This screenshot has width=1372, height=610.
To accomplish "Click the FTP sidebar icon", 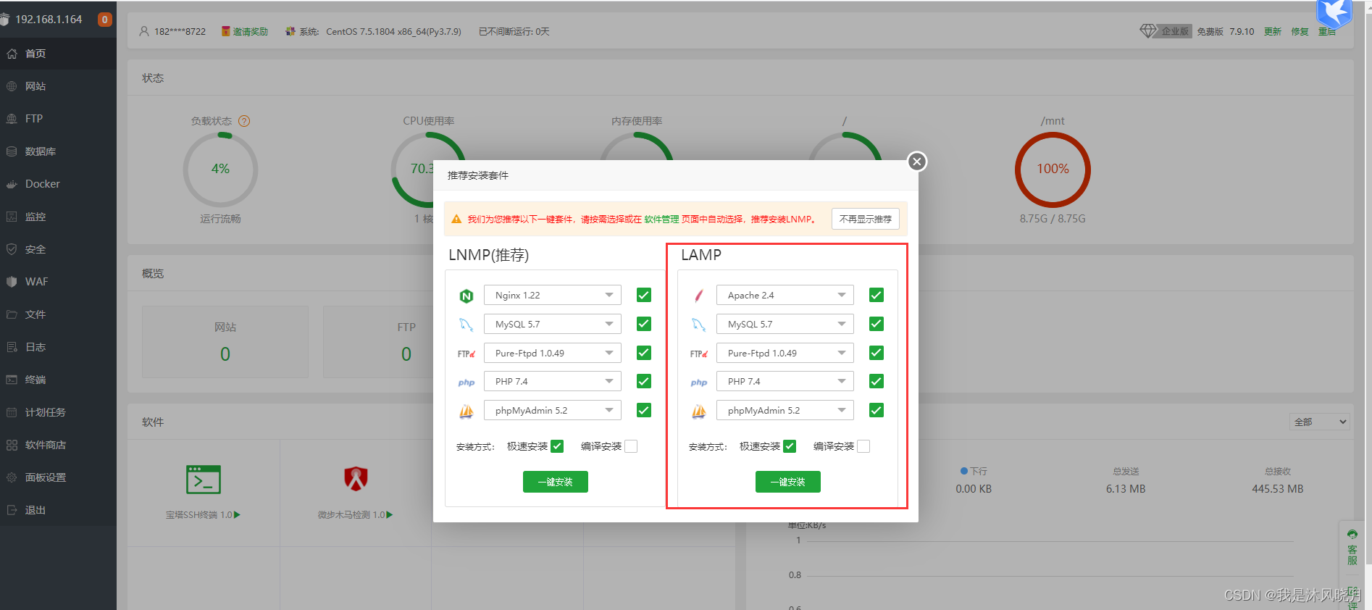I will pyautogui.click(x=12, y=119).
